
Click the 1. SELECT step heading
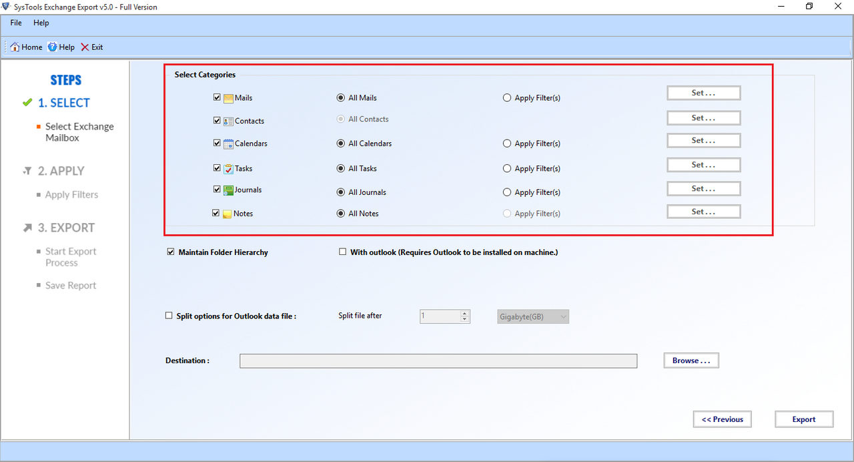pos(64,103)
